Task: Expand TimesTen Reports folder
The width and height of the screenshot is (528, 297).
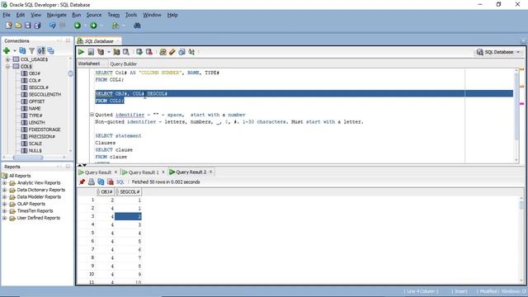Action: click(4, 211)
